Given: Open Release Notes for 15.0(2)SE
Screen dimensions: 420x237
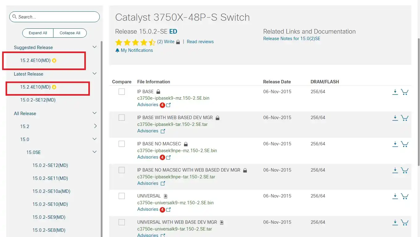Looking at the screenshot, I should tap(292, 39).
